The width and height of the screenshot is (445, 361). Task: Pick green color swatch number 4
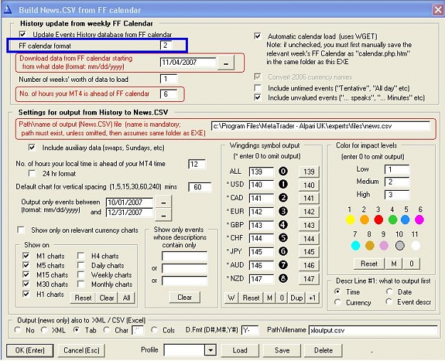[393, 220]
